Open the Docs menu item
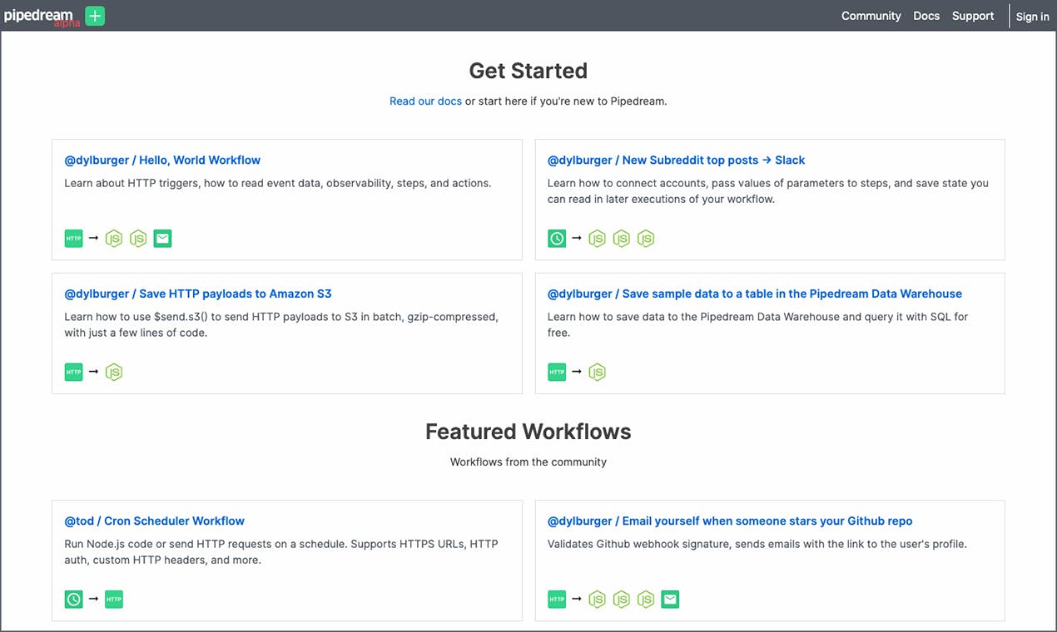The height and width of the screenshot is (632, 1057). pos(926,16)
